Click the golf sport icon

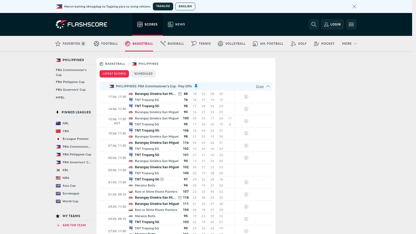click(x=293, y=44)
